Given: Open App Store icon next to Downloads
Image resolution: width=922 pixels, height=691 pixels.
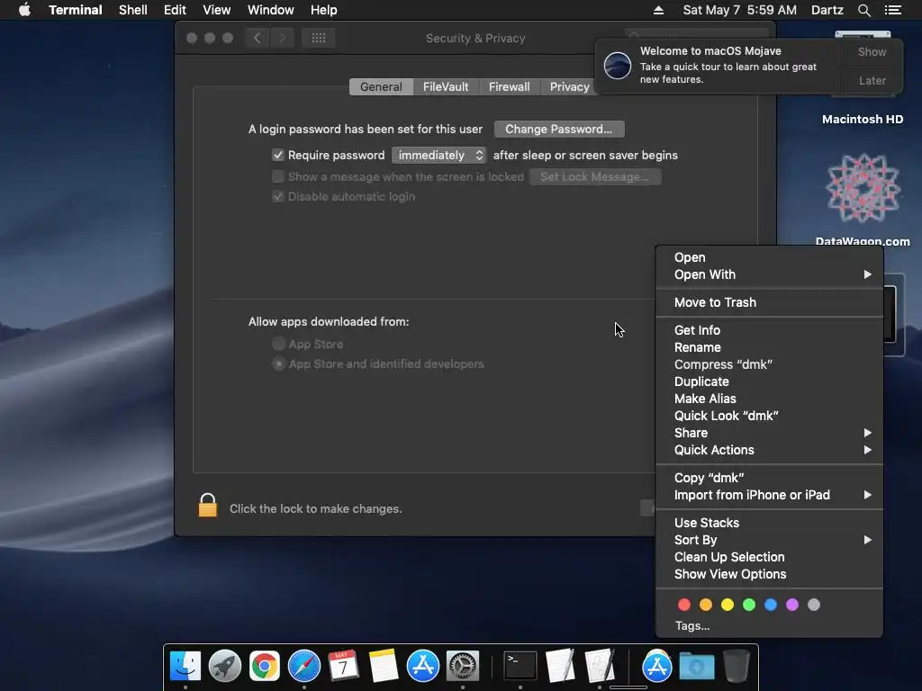Looking at the screenshot, I should pyautogui.click(x=656, y=666).
